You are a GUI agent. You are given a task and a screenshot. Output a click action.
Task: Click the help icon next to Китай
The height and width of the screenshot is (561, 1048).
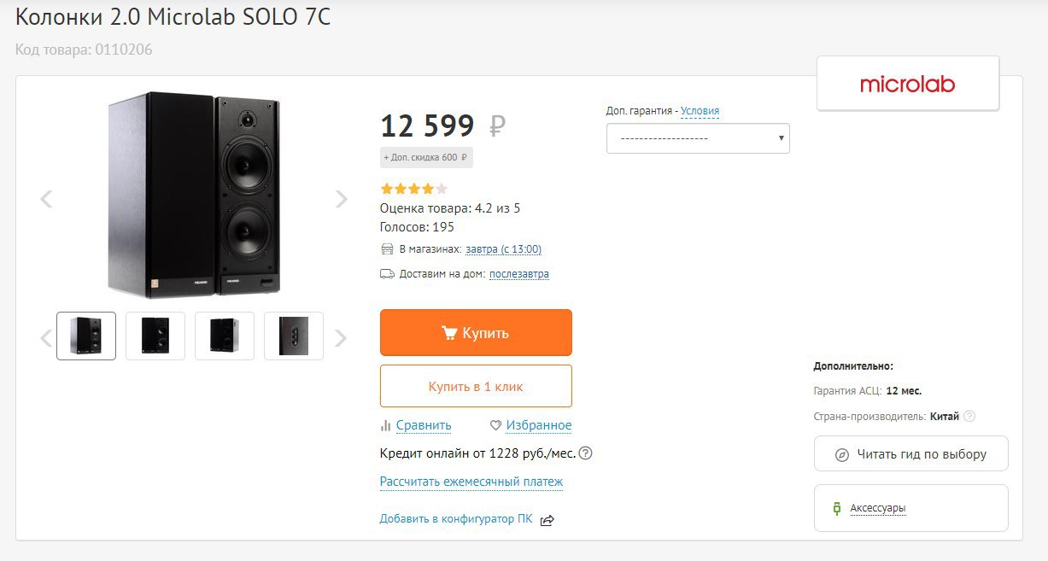click(969, 417)
